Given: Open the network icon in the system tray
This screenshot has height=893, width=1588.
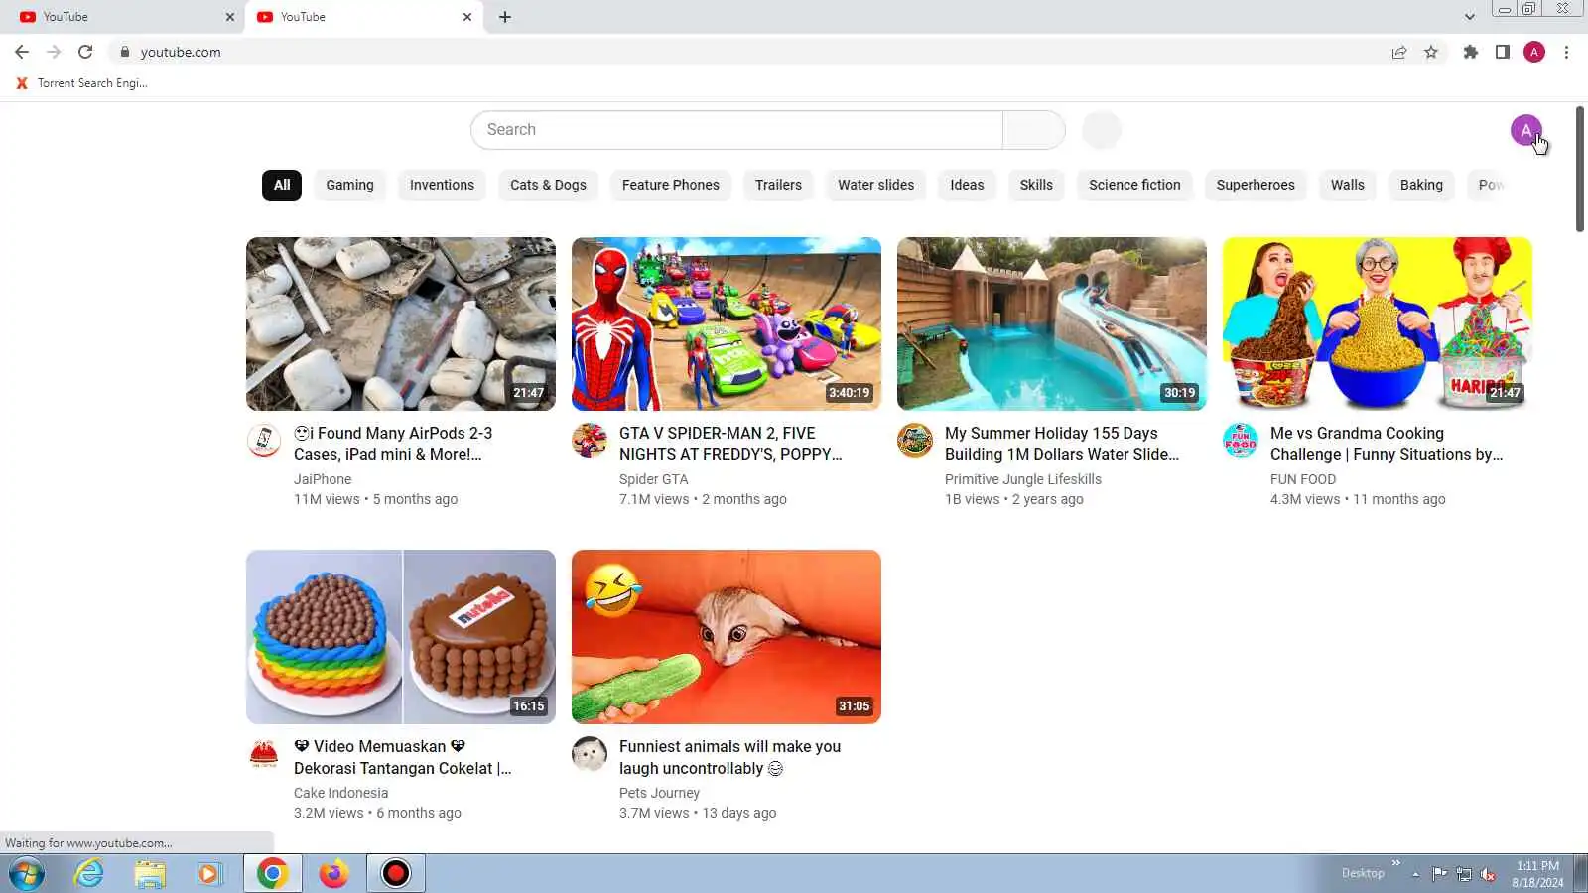Looking at the screenshot, I should point(1464,874).
